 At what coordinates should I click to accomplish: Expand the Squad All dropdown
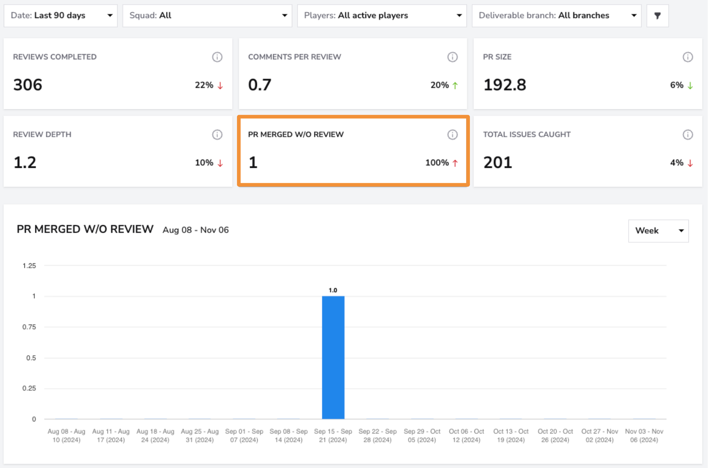[x=207, y=16]
